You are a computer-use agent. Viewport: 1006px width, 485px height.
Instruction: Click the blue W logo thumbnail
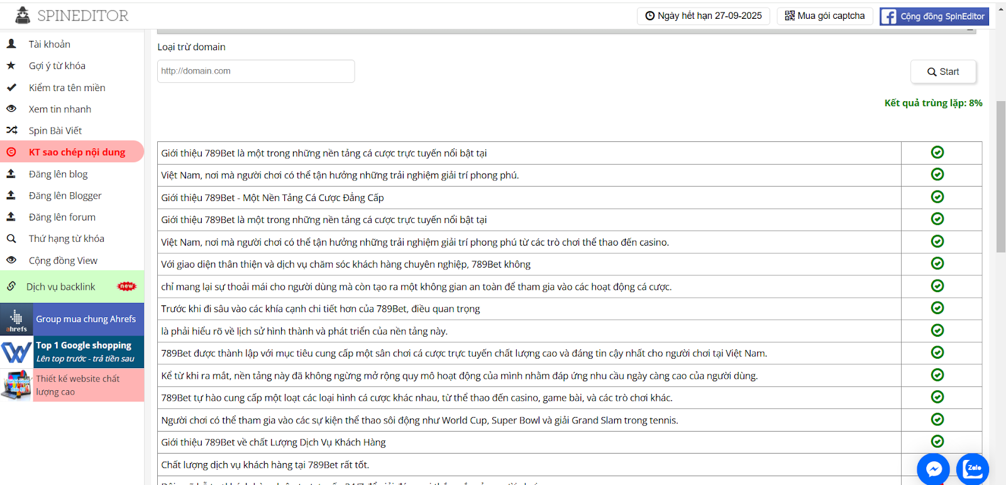tap(16, 352)
